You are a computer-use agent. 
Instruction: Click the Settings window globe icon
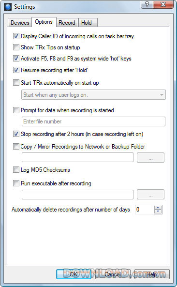8,7
